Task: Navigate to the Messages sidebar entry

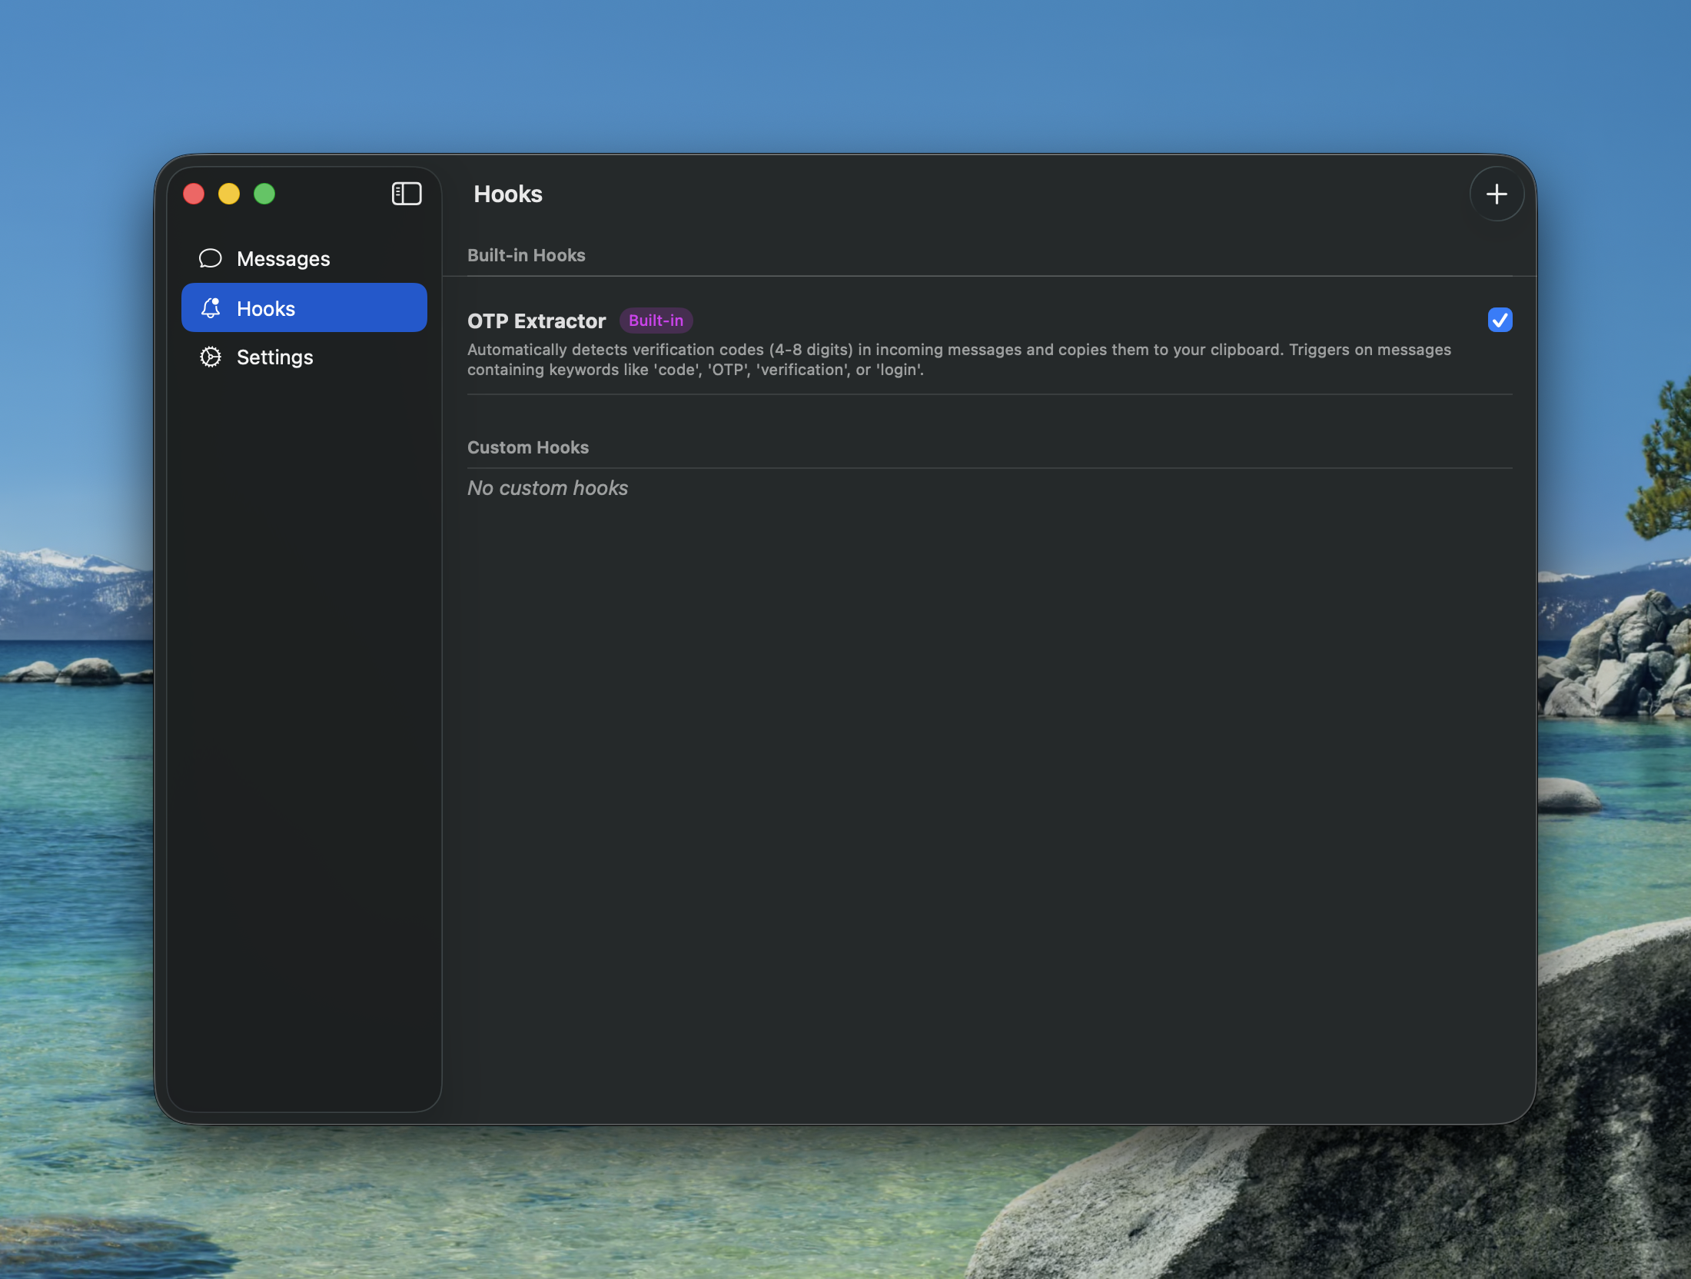Action: 284,258
